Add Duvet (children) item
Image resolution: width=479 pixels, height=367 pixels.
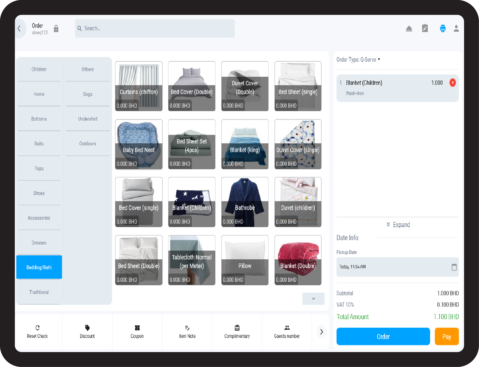click(x=298, y=202)
